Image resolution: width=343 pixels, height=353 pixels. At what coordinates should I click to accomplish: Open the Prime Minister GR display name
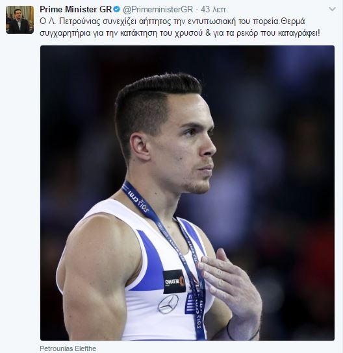(x=76, y=10)
